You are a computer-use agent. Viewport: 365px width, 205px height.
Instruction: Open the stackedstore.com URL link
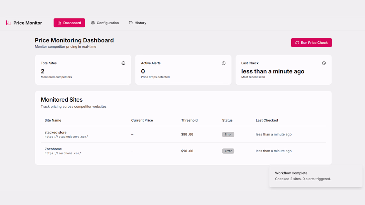66,137
